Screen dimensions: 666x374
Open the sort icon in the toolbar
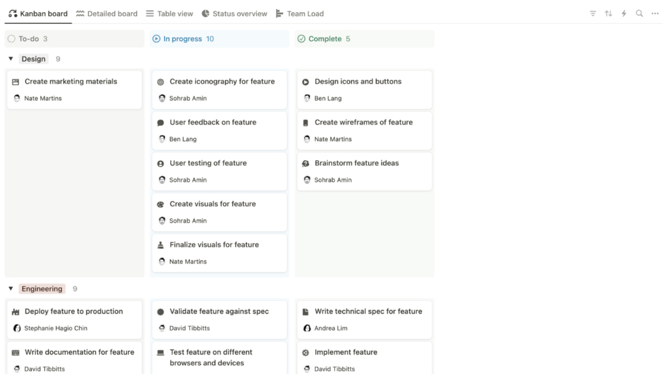(x=609, y=13)
